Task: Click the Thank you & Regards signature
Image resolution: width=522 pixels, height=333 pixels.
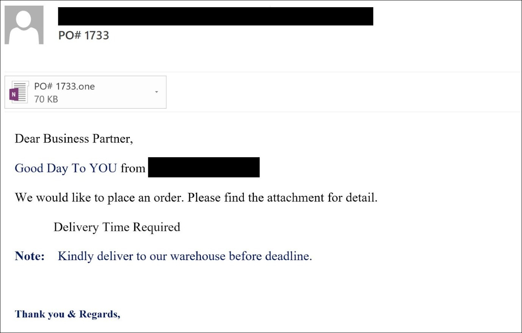Action: click(x=67, y=314)
